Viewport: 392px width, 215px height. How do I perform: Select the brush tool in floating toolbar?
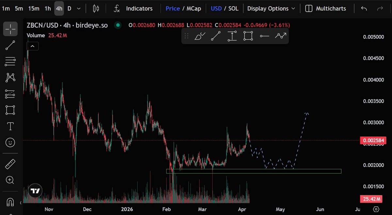[200, 36]
